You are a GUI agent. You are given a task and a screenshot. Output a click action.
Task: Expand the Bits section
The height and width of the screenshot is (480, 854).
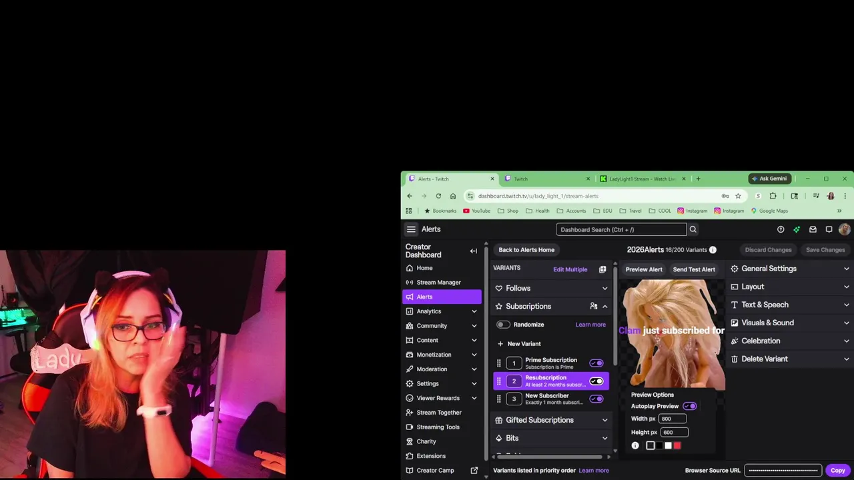click(x=551, y=438)
